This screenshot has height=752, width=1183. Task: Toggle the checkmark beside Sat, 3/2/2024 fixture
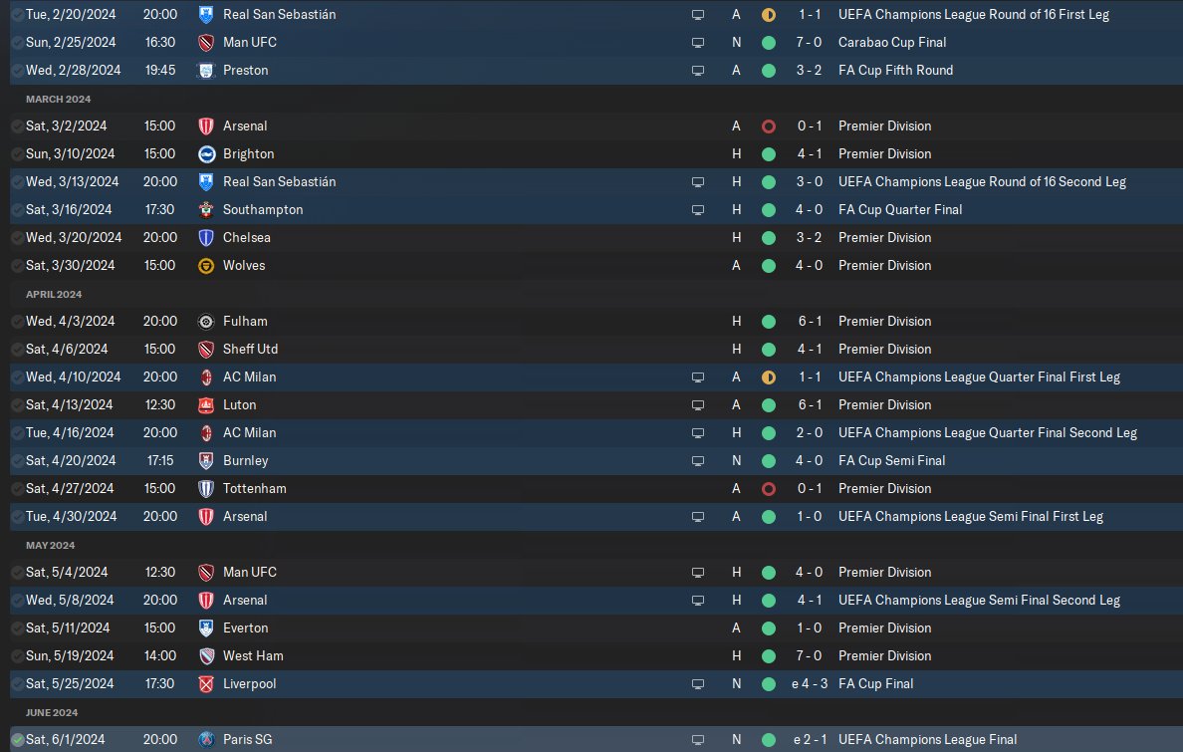[17, 126]
